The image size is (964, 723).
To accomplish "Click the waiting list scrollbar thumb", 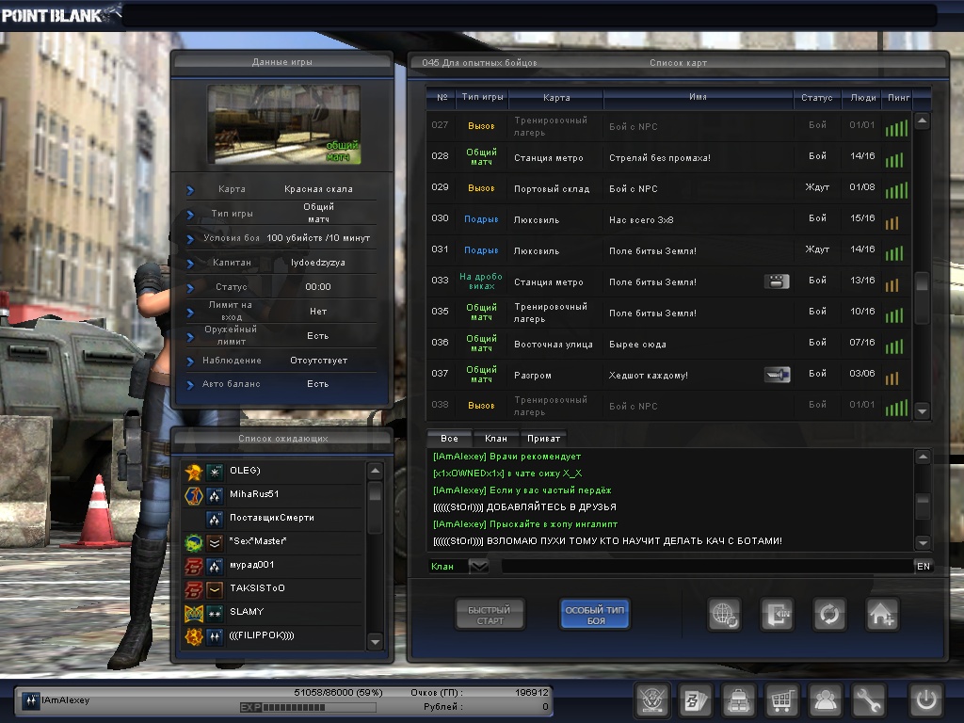I will pyautogui.click(x=375, y=506).
